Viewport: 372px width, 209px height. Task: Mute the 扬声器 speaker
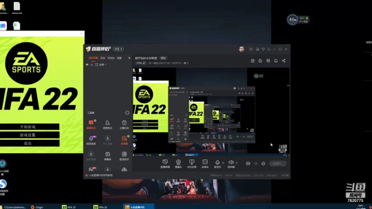coord(231,164)
